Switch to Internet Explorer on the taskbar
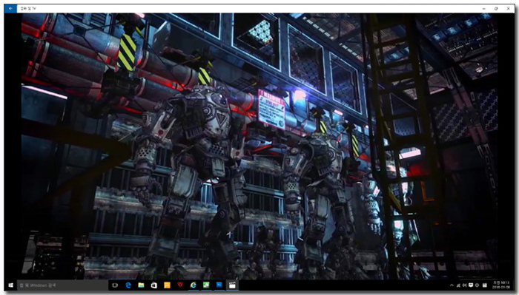 [193, 285]
